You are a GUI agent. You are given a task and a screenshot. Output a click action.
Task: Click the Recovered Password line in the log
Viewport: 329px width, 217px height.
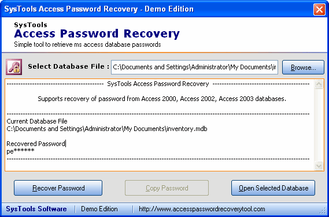36,144
